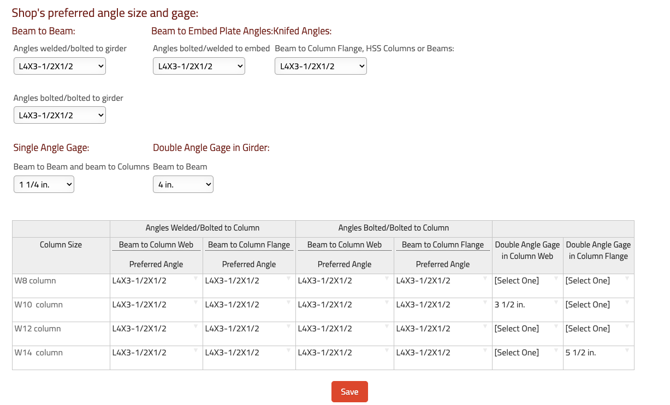Open the Angles bolted/welded to embed dropdown
Screen dimensions: 670x405
coord(199,67)
